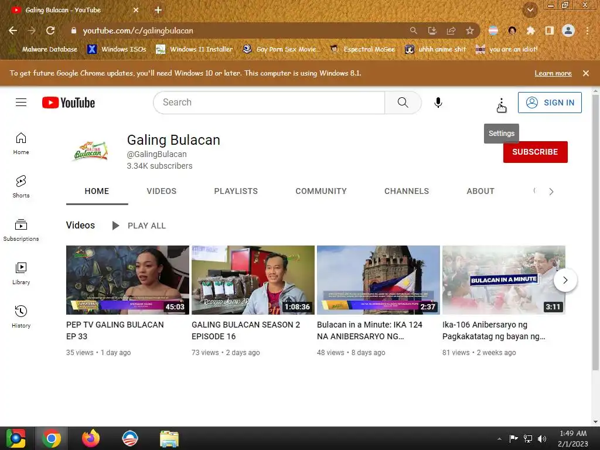Click the page vertical scrollbar
600x450 pixels.
click(595, 233)
